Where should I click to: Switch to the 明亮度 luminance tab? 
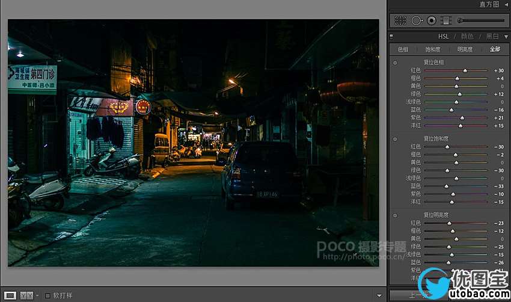coord(465,49)
